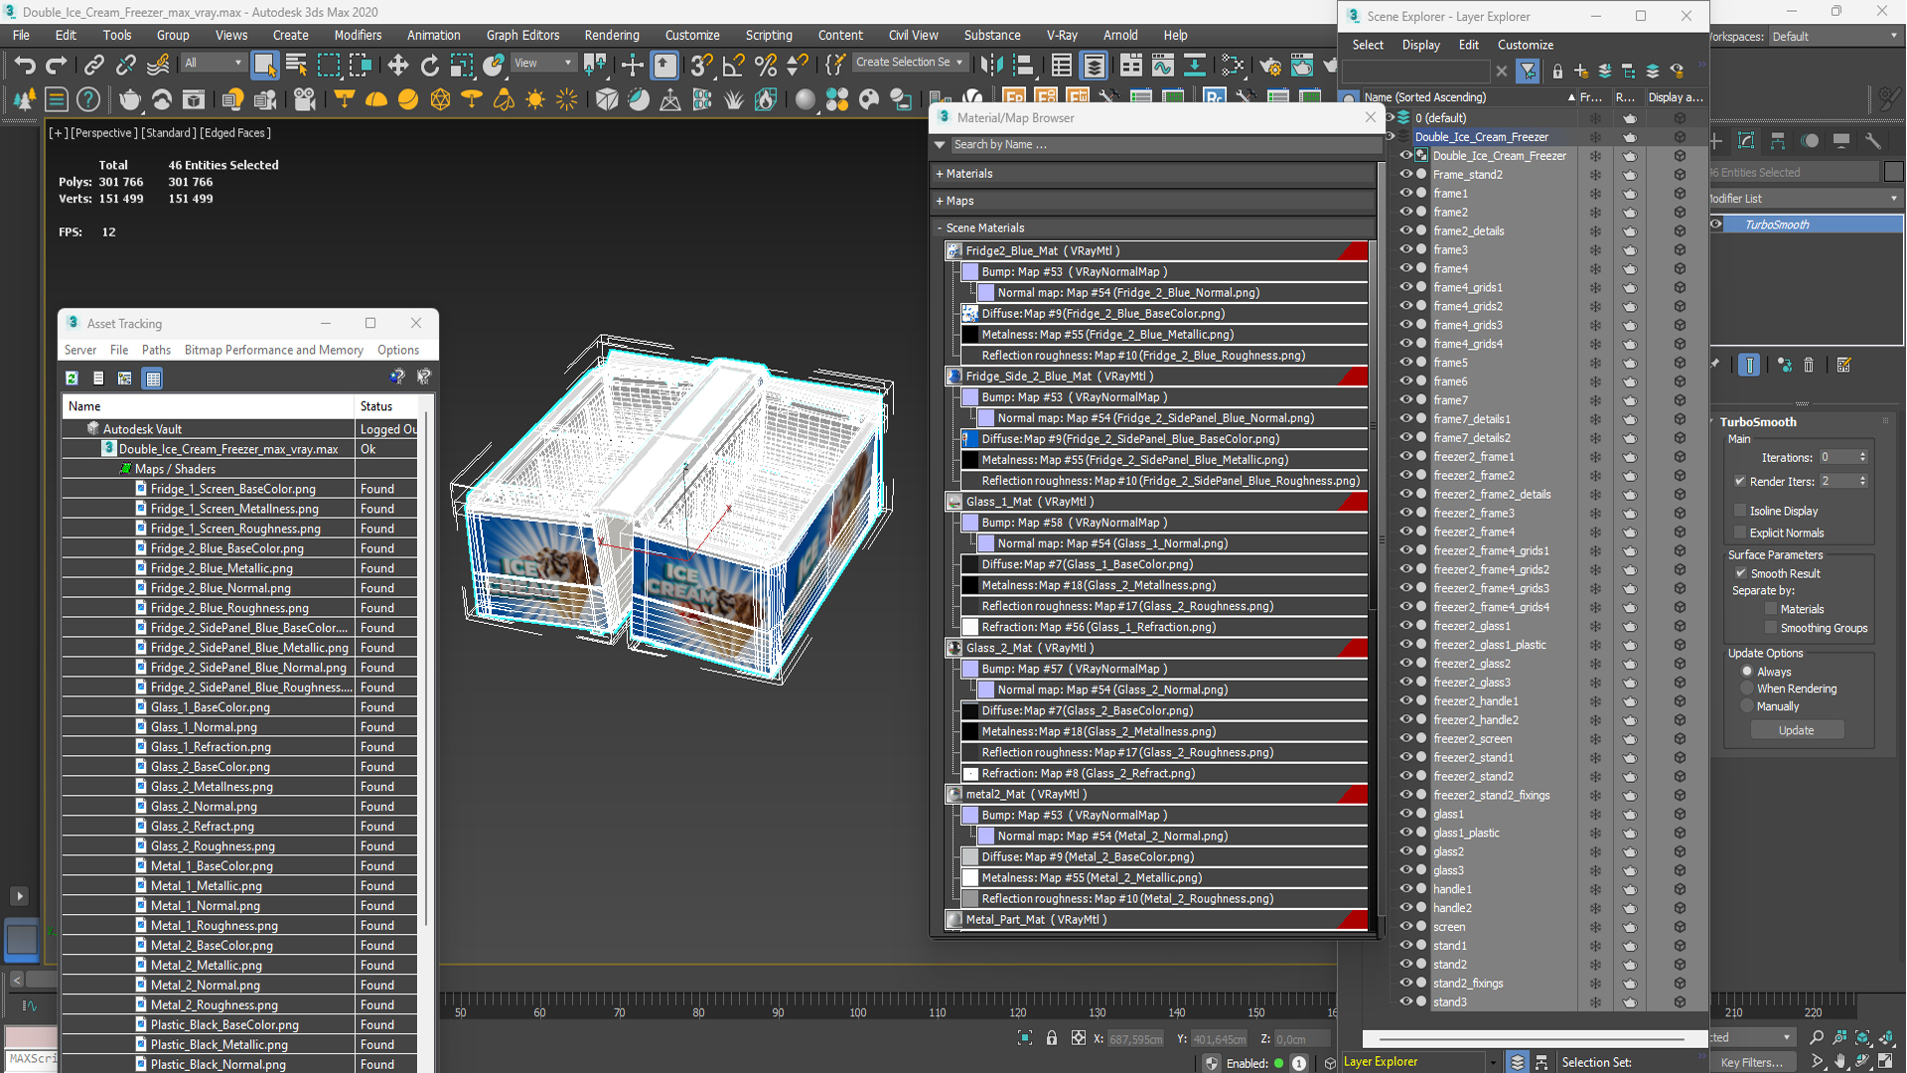The height and width of the screenshot is (1073, 1907).
Task: Toggle the Explicit Normals checkbox
Action: (x=1739, y=533)
